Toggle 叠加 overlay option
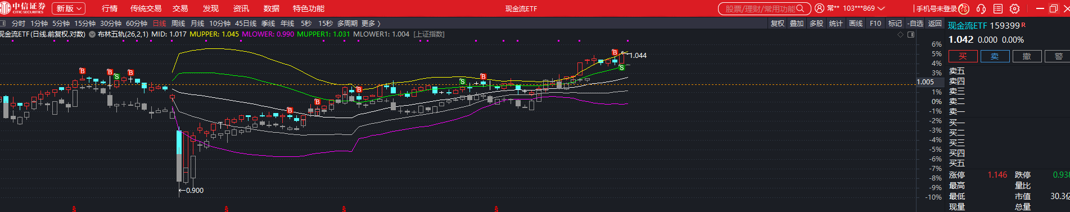Image resolution: width=1070 pixels, height=212 pixels. pyautogui.click(x=797, y=23)
